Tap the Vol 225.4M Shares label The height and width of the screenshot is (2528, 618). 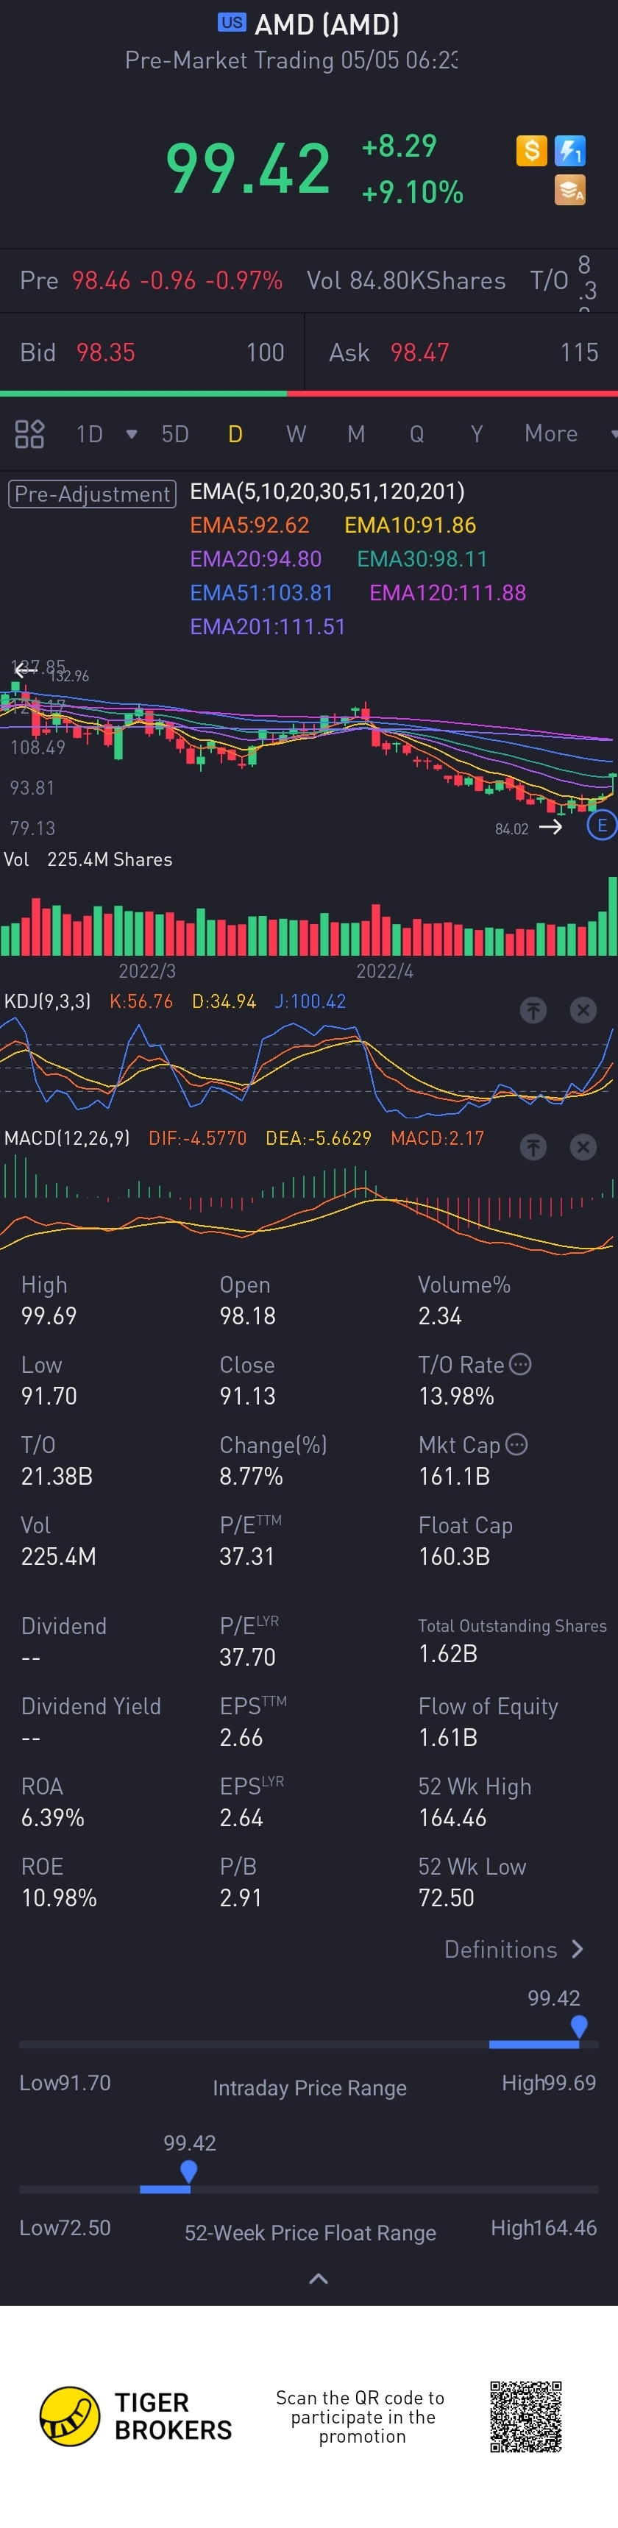tap(88, 859)
